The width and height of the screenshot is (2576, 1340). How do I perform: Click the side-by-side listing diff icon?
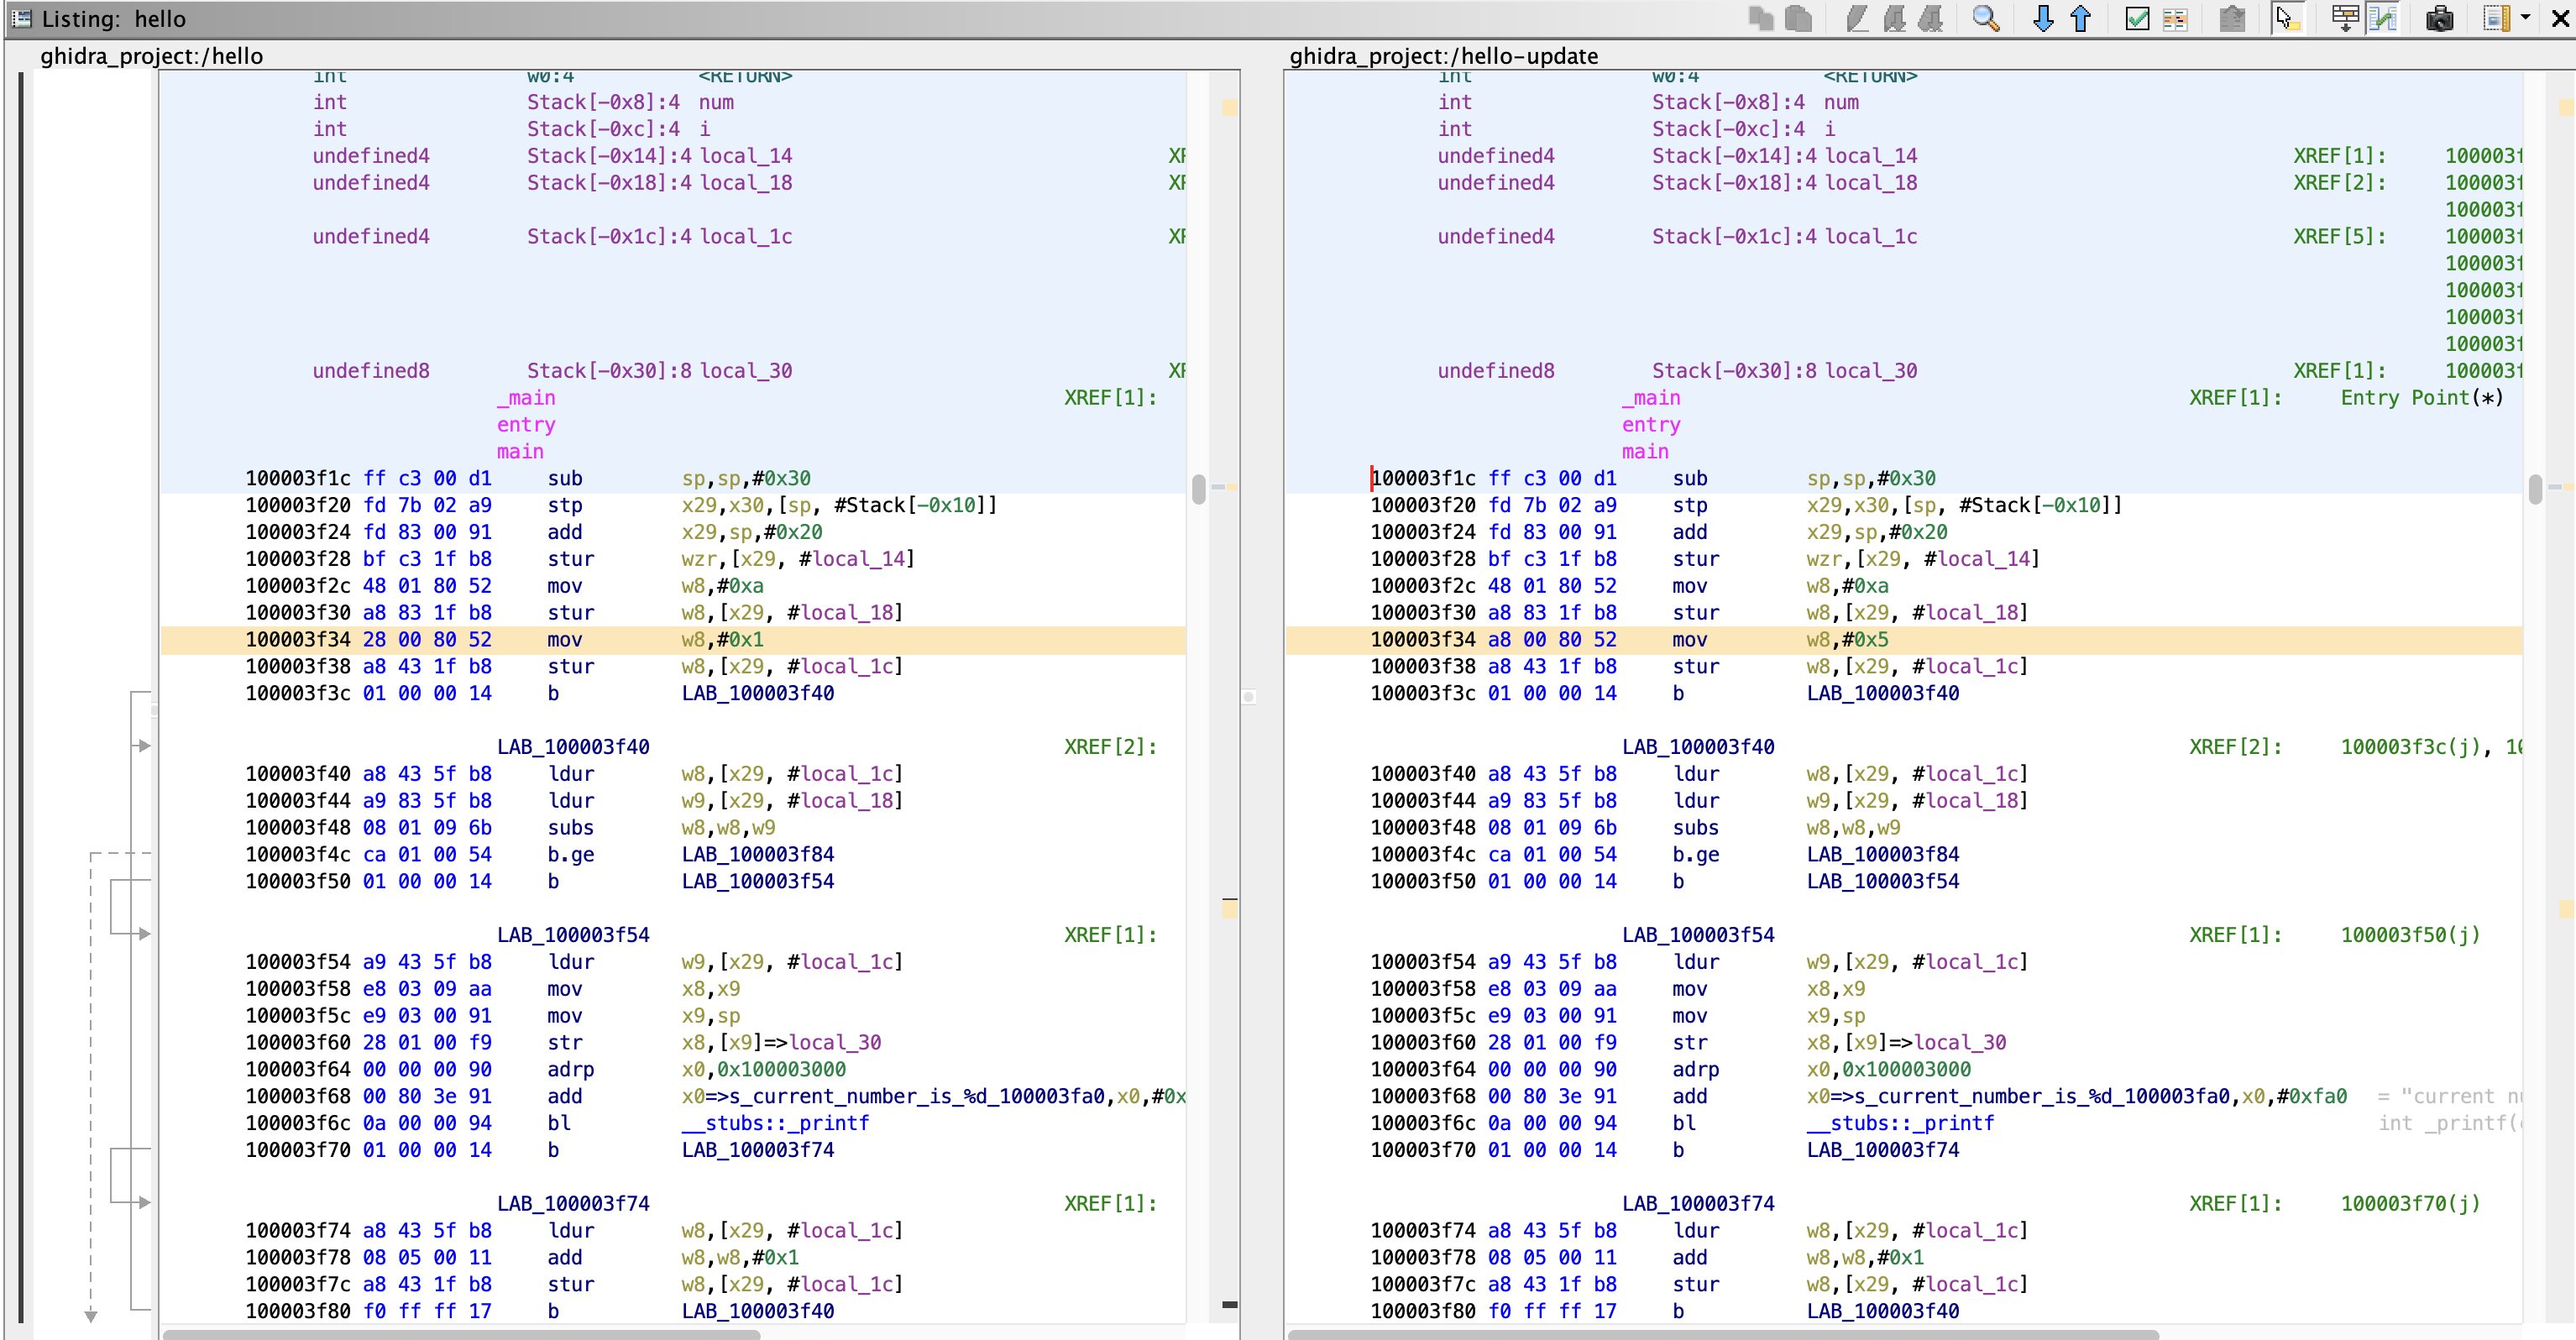2175,19
